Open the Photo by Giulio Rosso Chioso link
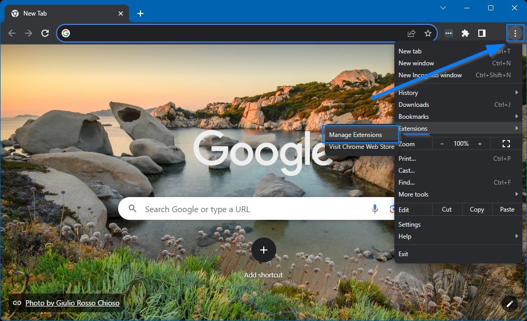527x321 pixels. click(x=72, y=303)
